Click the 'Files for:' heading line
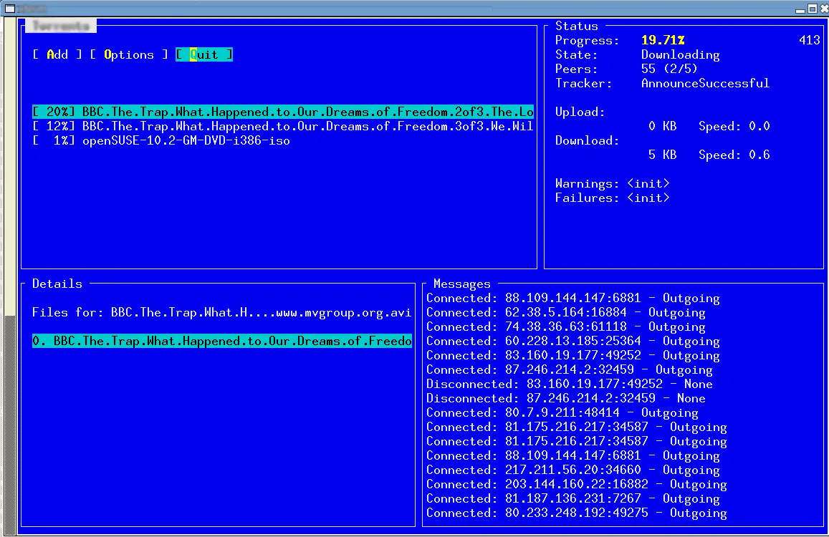The width and height of the screenshot is (829, 537). pyautogui.click(x=221, y=312)
